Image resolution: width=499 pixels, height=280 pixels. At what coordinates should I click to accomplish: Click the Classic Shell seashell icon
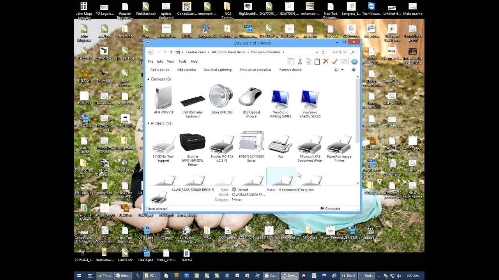[354, 61]
